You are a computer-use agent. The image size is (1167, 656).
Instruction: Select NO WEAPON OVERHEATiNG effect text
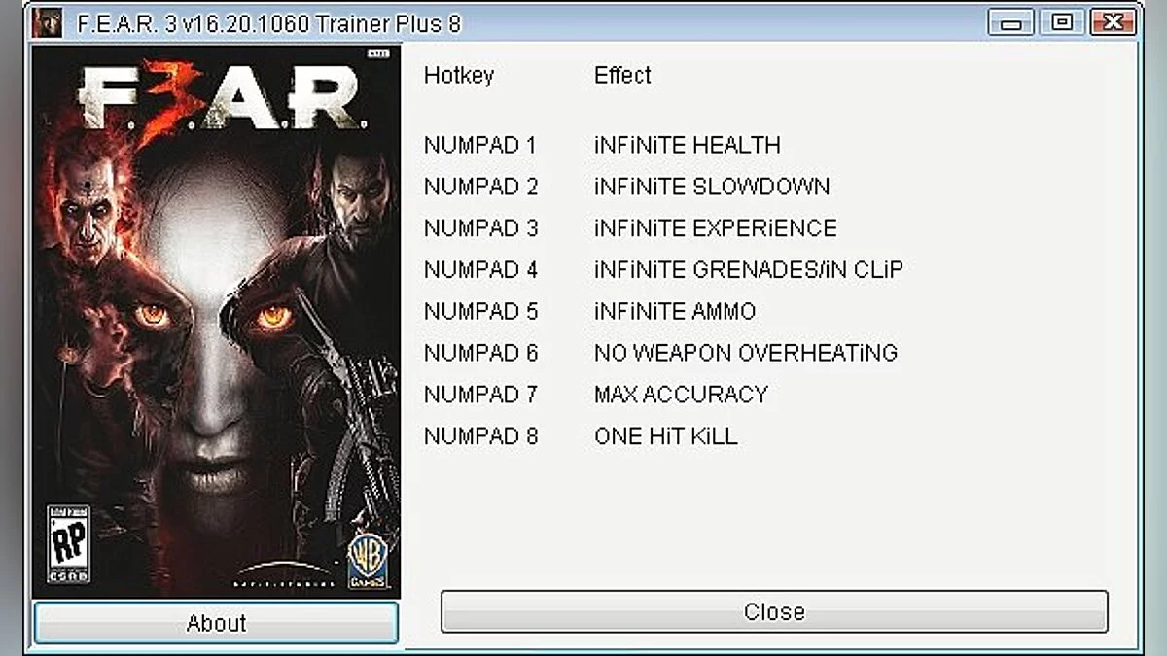click(x=746, y=353)
